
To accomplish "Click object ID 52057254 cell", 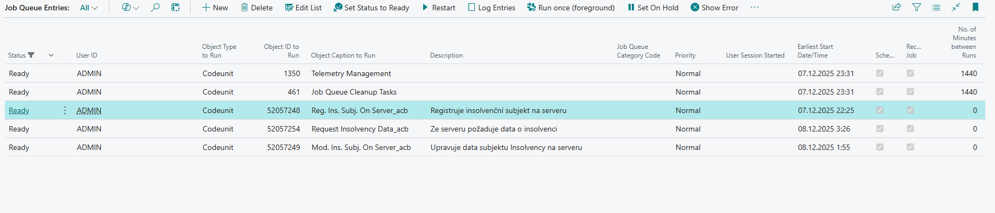I will point(284,129).
